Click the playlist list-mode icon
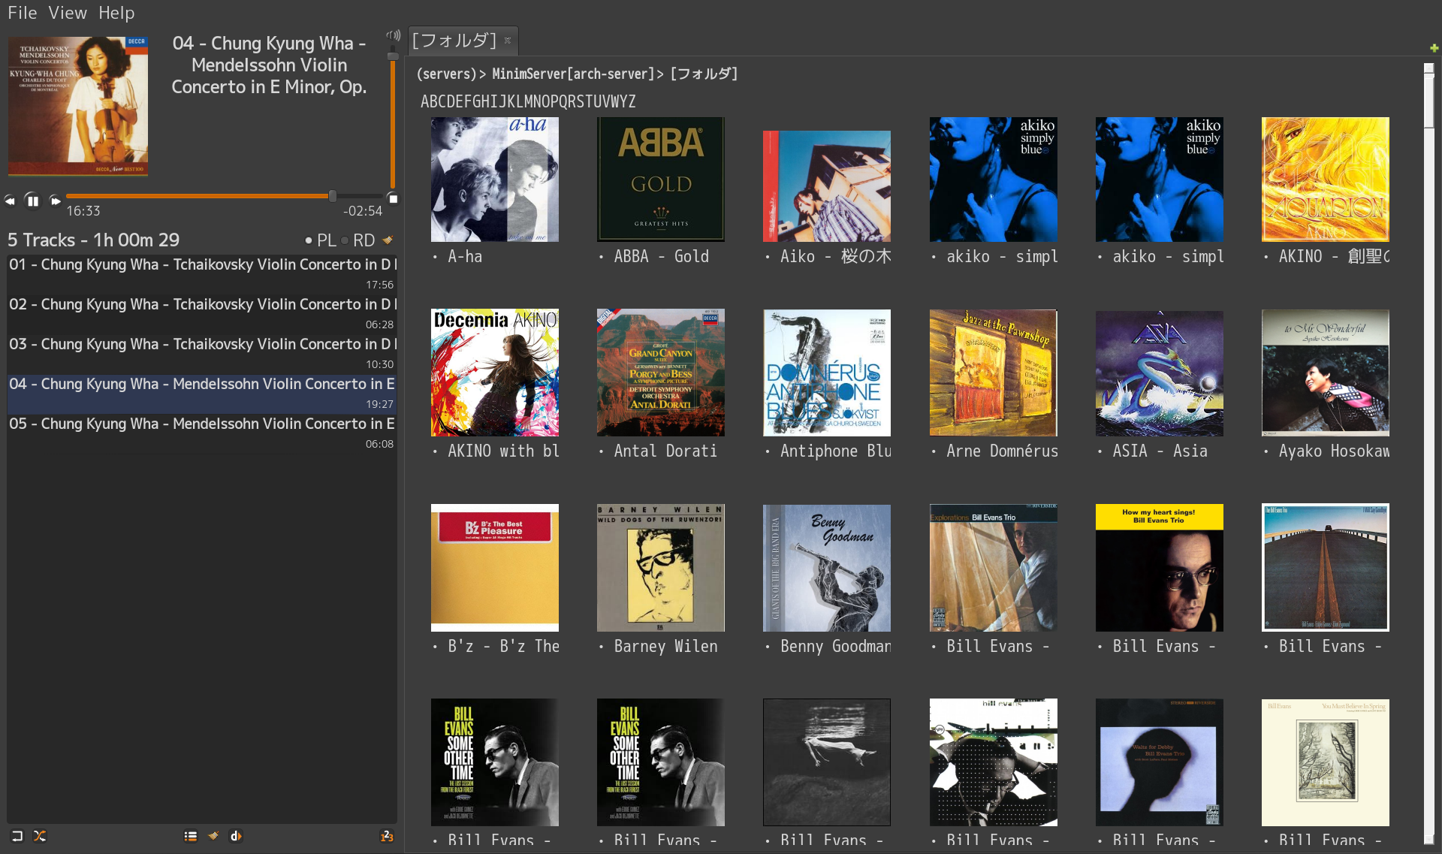1442x854 pixels. tap(191, 835)
